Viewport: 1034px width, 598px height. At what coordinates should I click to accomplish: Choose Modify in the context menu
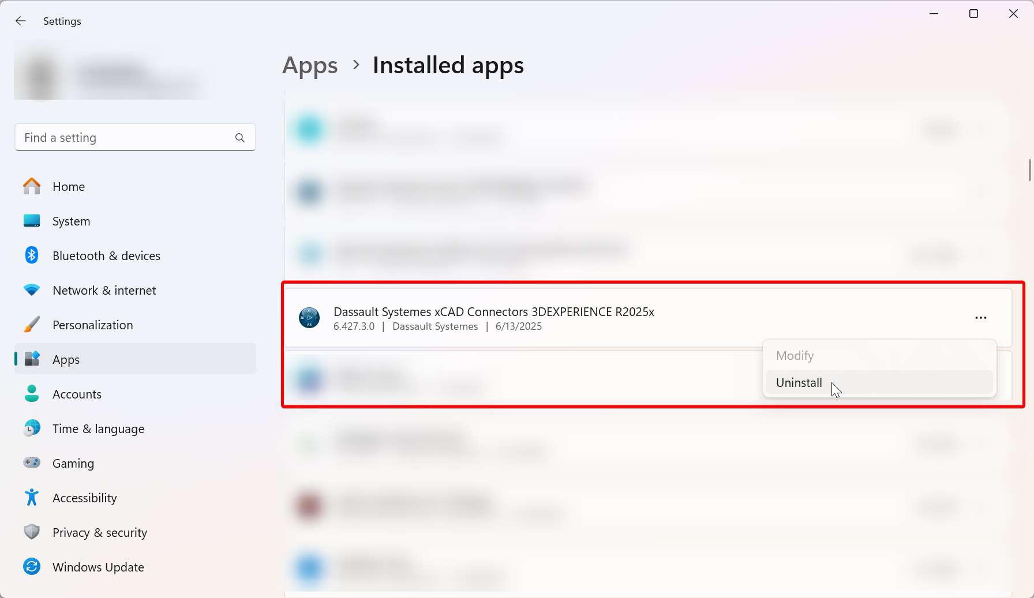point(879,356)
